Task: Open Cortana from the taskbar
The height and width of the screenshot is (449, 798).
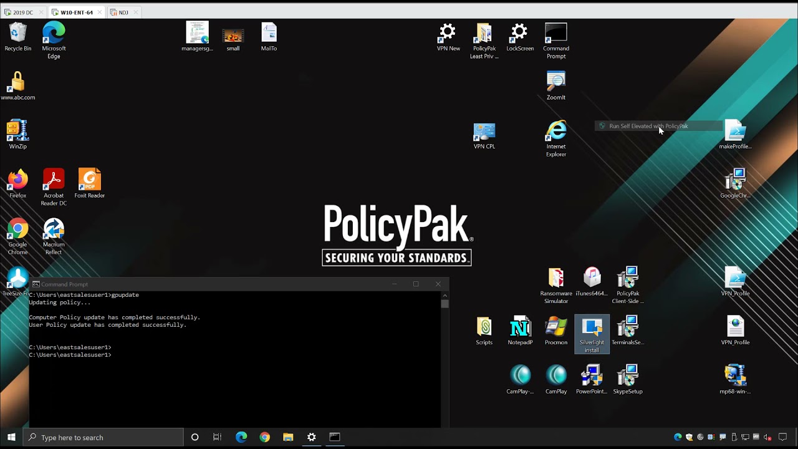Action: [195, 437]
